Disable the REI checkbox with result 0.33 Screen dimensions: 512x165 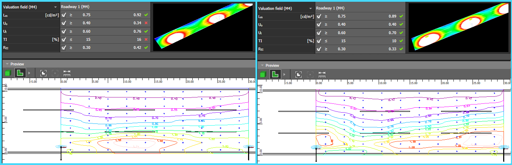[x=319, y=49]
